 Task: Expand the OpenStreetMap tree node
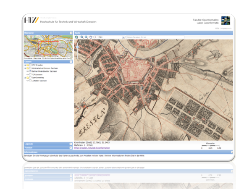point(25,78)
